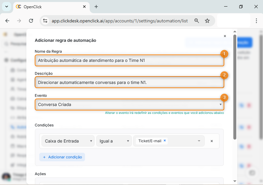The image size is (263, 185).
Task: Go back to the previous page
Action: pos(8,21)
